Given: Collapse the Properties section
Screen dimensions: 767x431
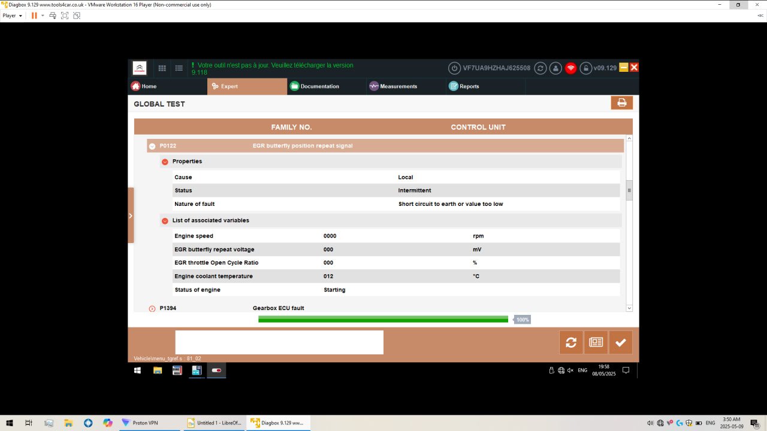Looking at the screenshot, I should pyautogui.click(x=165, y=162).
